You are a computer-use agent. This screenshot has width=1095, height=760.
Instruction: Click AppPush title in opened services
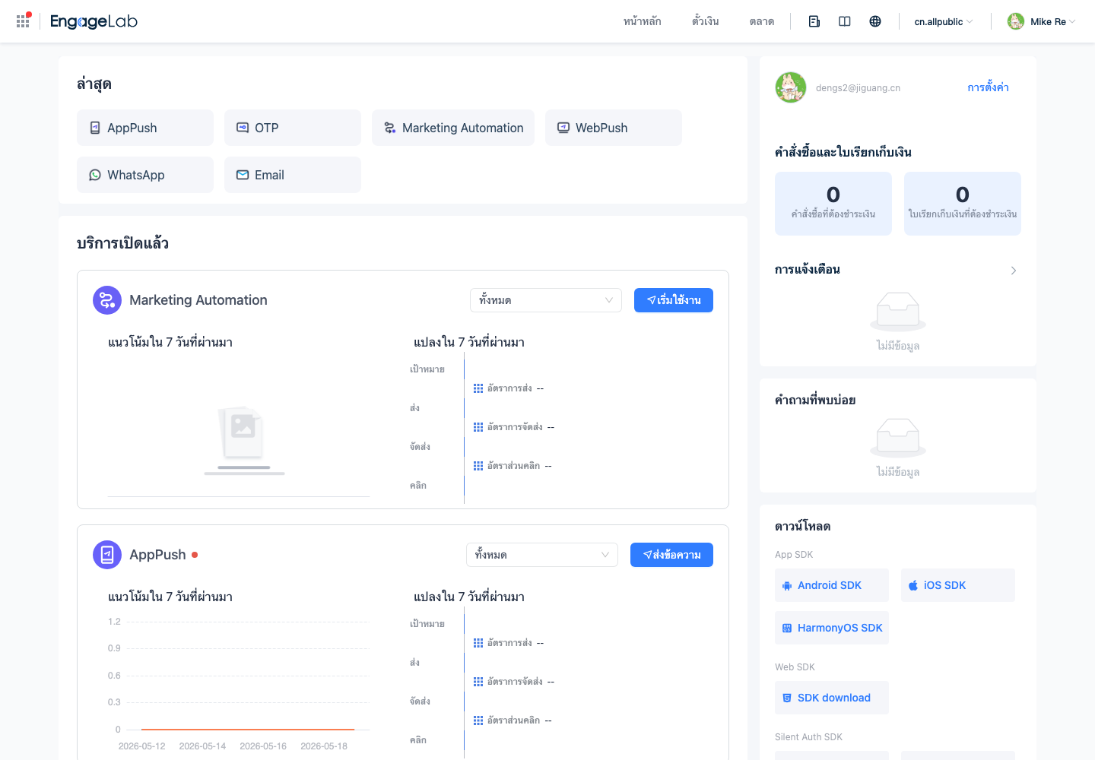click(157, 555)
